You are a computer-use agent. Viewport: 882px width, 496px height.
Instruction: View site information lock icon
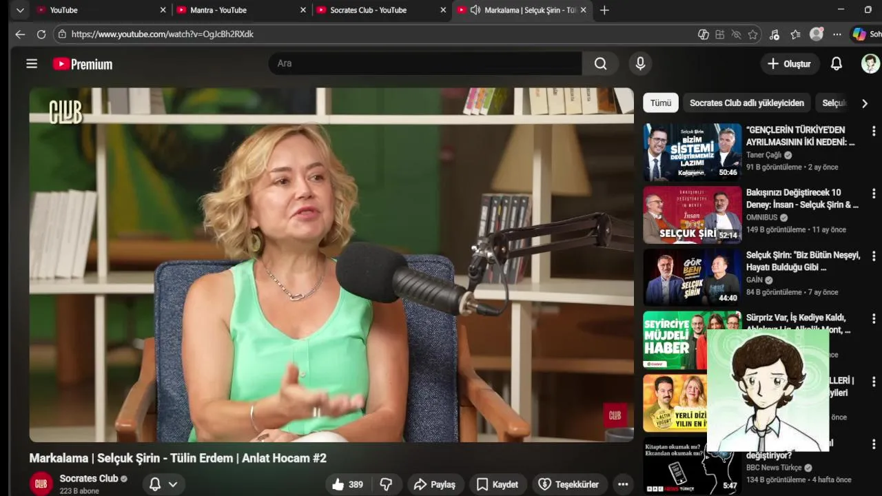(x=62, y=34)
